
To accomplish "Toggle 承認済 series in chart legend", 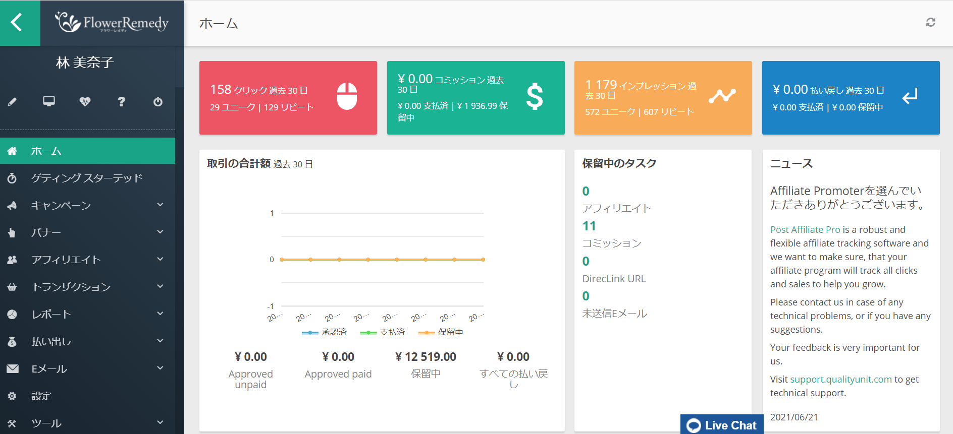I will click(324, 332).
